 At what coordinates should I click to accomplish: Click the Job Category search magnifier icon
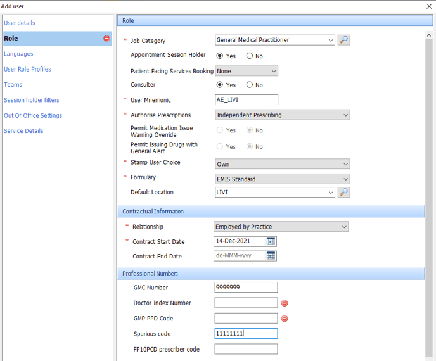(343, 40)
